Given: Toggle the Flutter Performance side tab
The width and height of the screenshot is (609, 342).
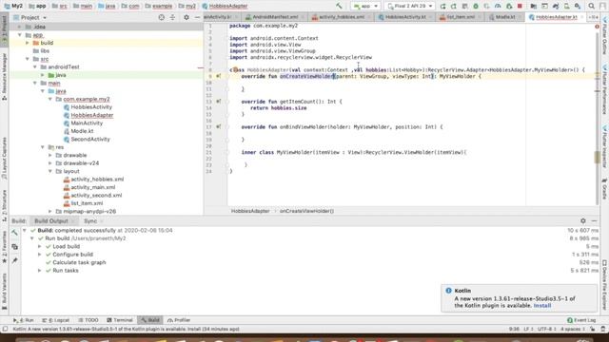Looking at the screenshot, I should pos(605,90).
